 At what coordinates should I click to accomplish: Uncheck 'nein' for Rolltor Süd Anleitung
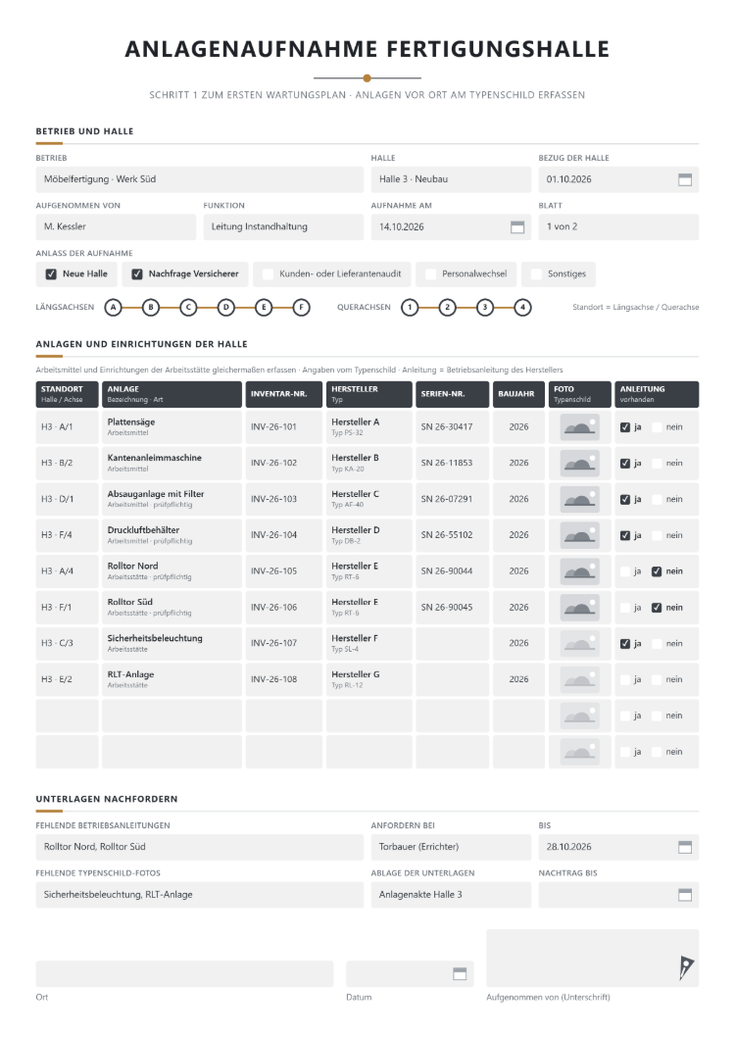click(657, 608)
